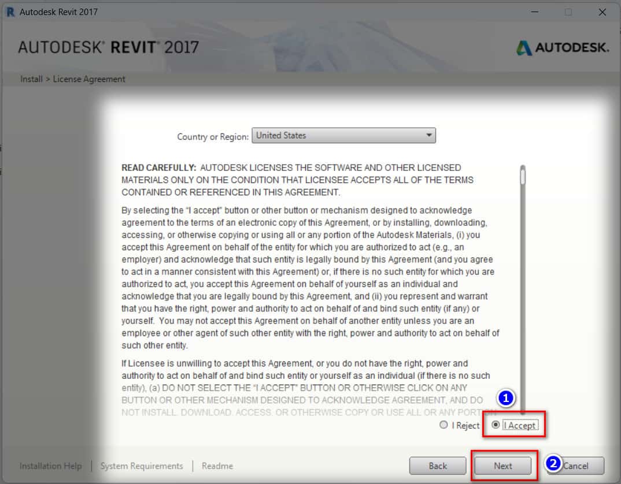Click the paragraph starting "If Licensee is unwilling"

click(x=309, y=388)
